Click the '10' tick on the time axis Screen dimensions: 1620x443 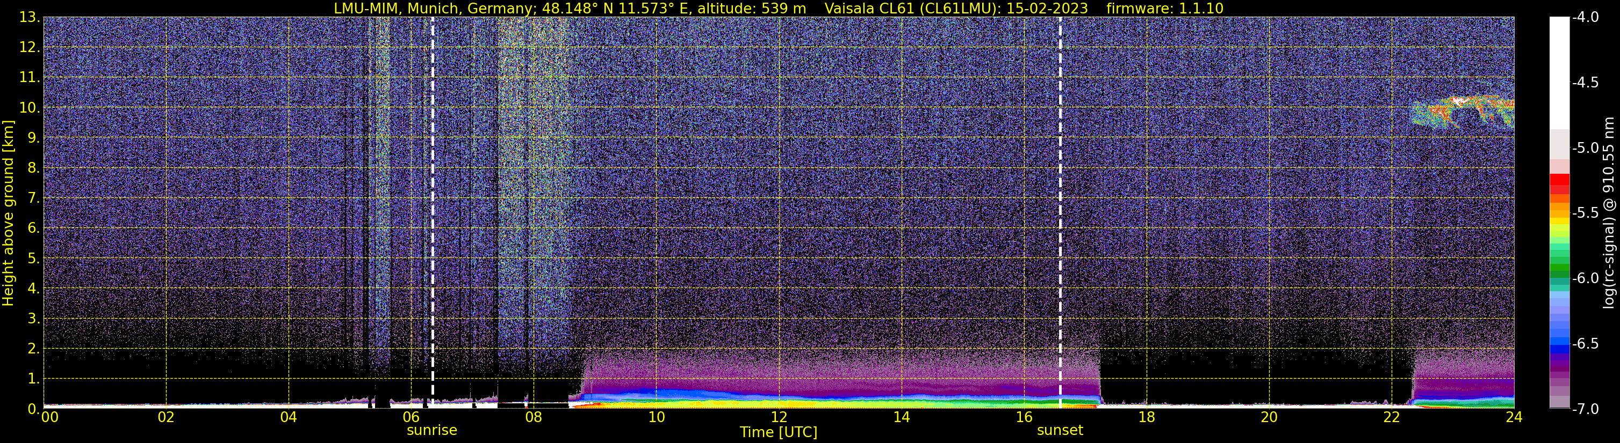pyautogui.click(x=656, y=417)
